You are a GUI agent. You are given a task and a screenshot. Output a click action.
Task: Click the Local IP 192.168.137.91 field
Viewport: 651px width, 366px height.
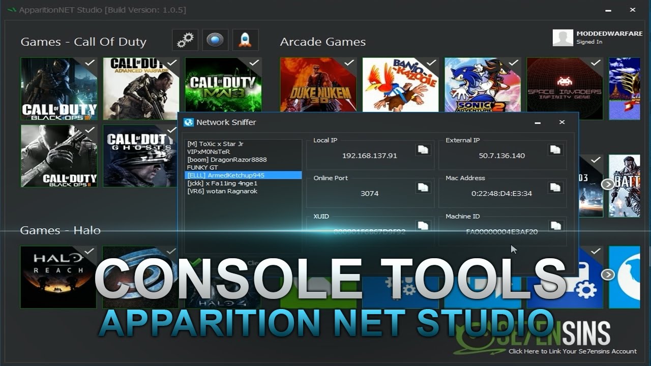pos(370,156)
